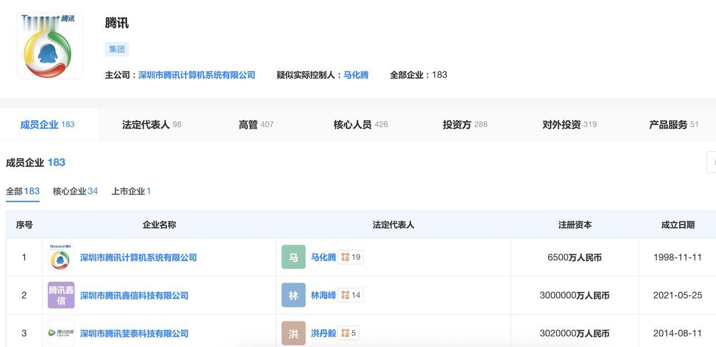Click the 6500万人民币 capital cell
Viewport: 716px width, 347px height.
(x=574, y=258)
